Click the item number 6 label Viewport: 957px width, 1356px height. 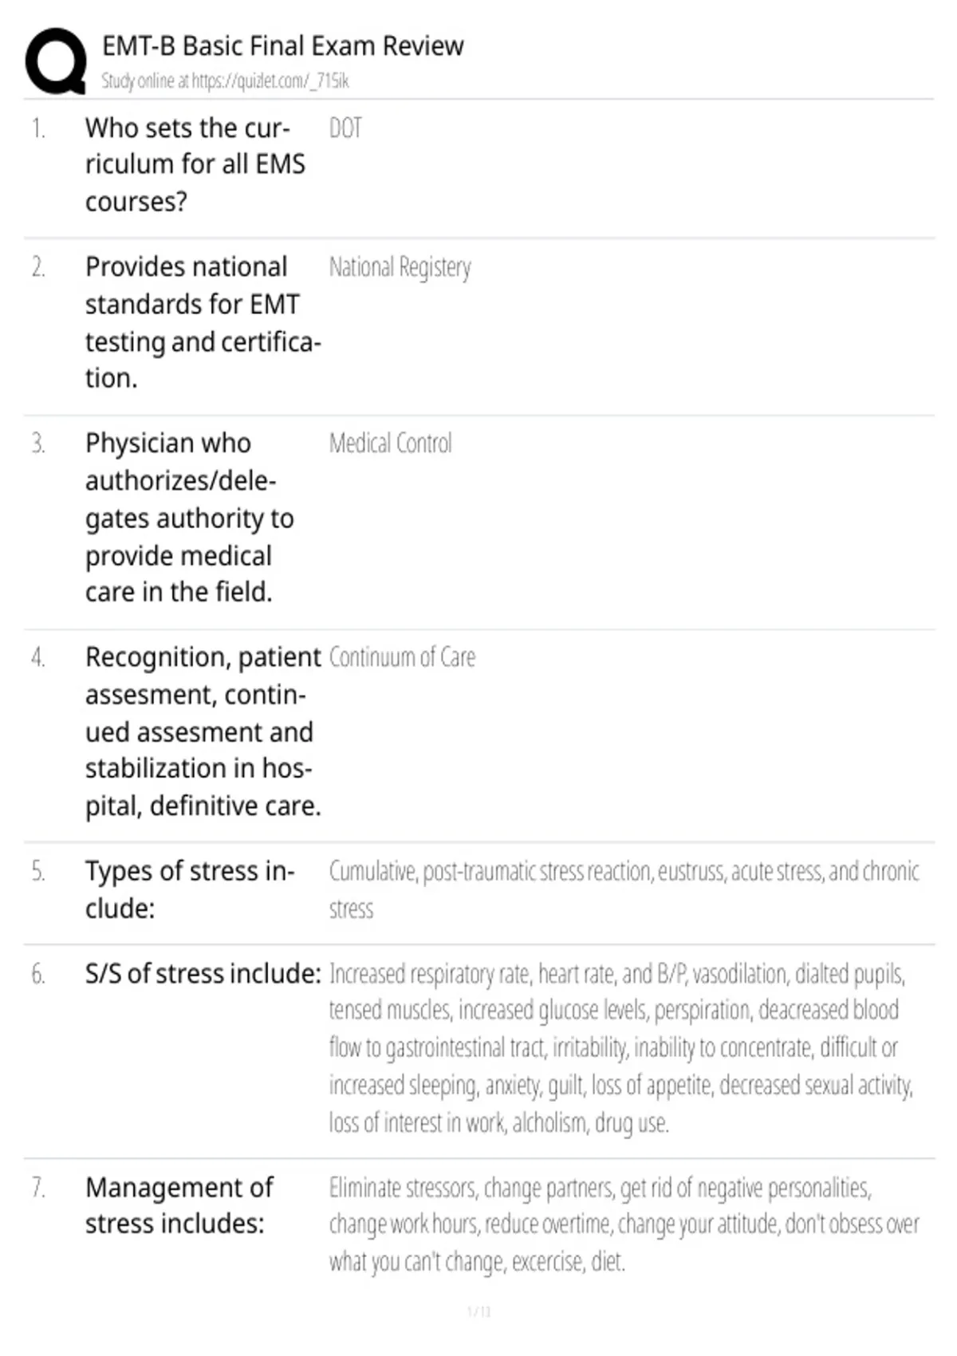click(38, 974)
